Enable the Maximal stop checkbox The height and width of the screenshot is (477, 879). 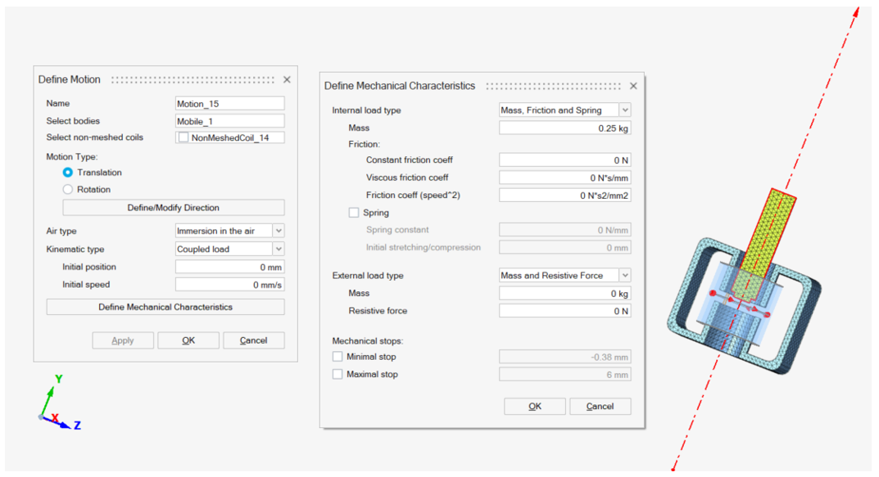pyautogui.click(x=338, y=374)
